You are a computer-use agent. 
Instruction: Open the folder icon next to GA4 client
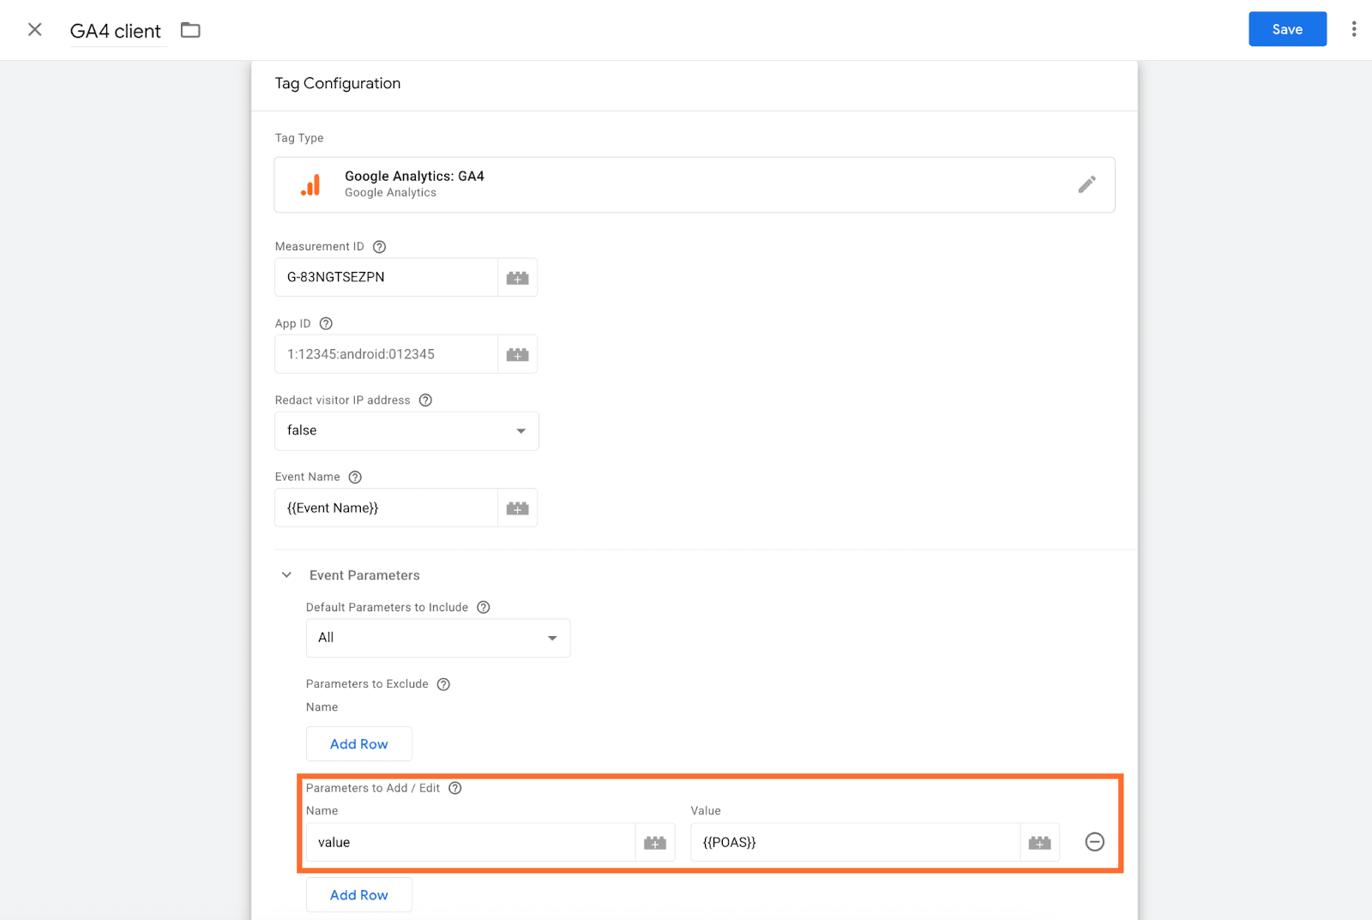pyautogui.click(x=190, y=29)
